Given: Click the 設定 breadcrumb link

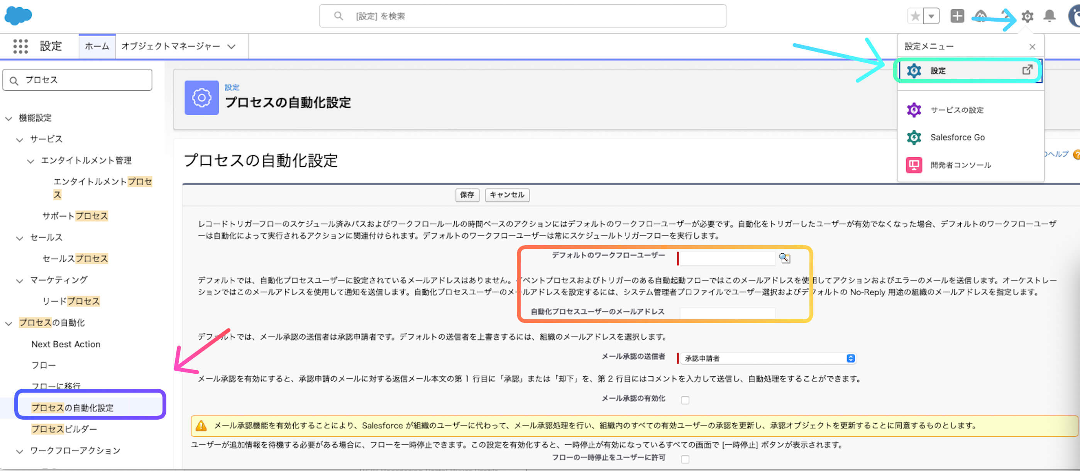Looking at the screenshot, I should [232, 87].
